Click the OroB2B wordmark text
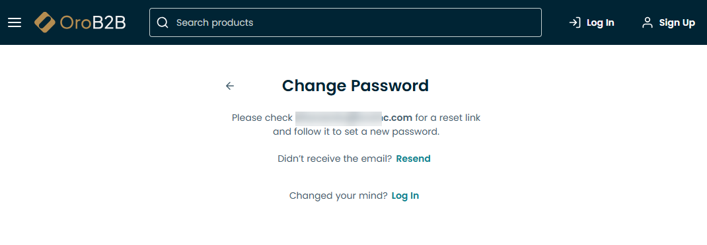Viewport: 707px width, 245px height. [93, 22]
